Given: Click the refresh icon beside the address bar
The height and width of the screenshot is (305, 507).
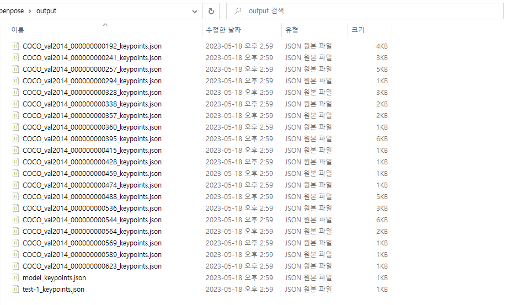Looking at the screenshot, I should [211, 12].
